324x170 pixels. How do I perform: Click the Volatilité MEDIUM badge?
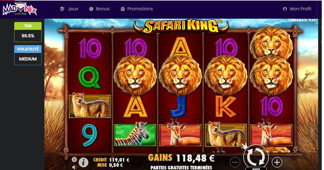(x=28, y=55)
